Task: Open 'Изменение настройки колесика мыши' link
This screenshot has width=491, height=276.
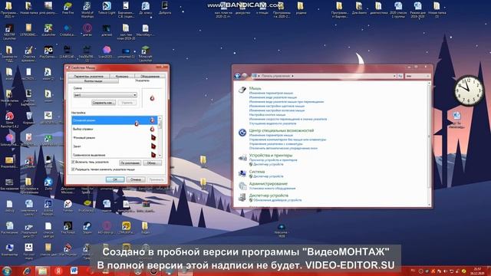Action: click(277, 110)
